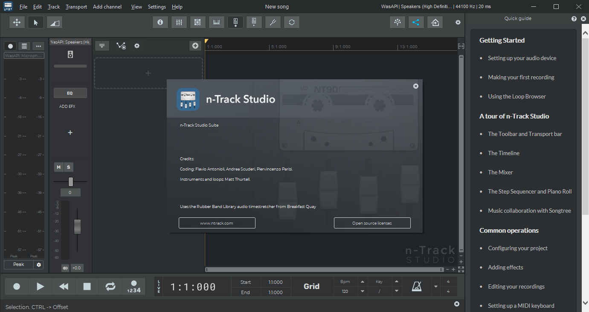This screenshot has width=589, height=312.
Task: Open the piano roll keyboard icon
Action: coord(217,23)
